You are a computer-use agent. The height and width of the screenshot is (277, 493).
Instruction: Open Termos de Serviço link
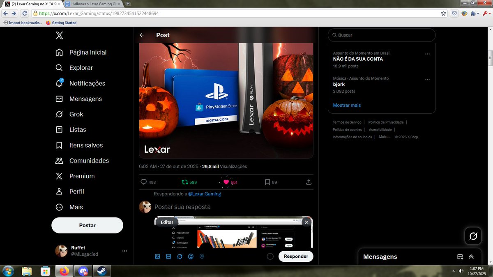[347, 122]
